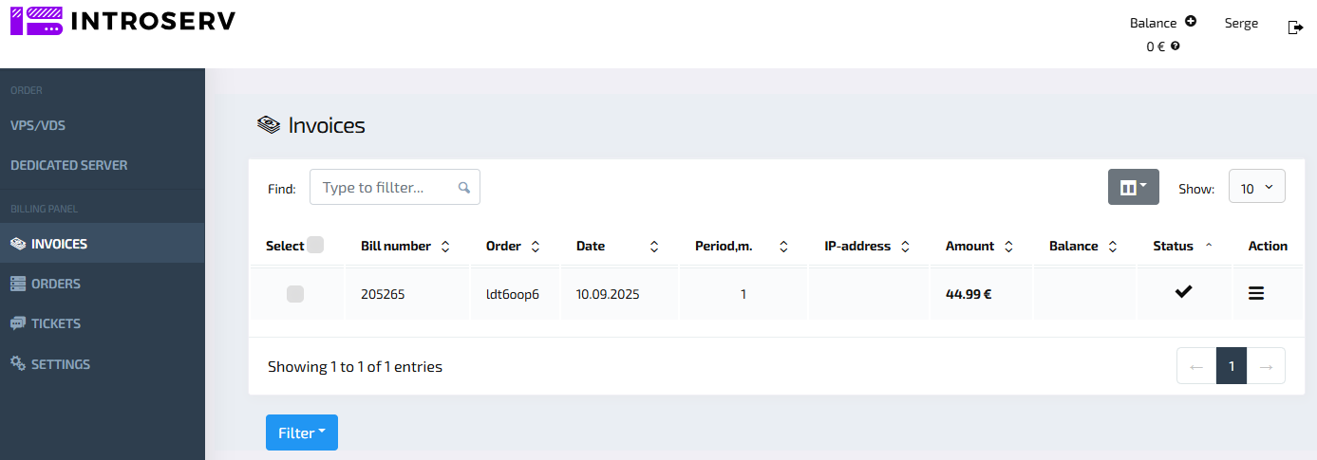Click the search magnifier icon

464,188
